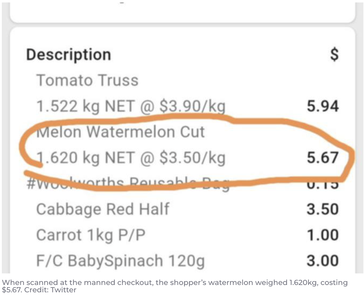This screenshot has height=299, width=364.
Task: Click the 5.94 tomato price
Action: pyautogui.click(x=323, y=106)
